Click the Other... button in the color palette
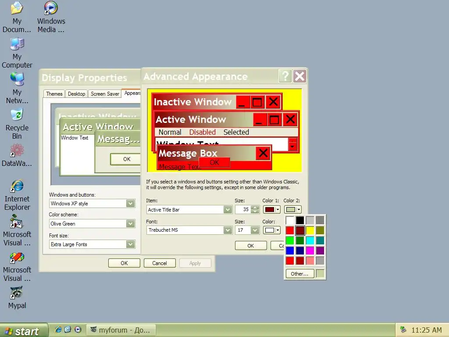This screenshot has height=337, width=449. click(299, 274)
